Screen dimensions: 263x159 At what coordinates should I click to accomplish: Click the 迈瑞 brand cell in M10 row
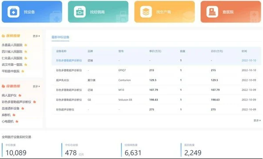click(x=90, y=90)
